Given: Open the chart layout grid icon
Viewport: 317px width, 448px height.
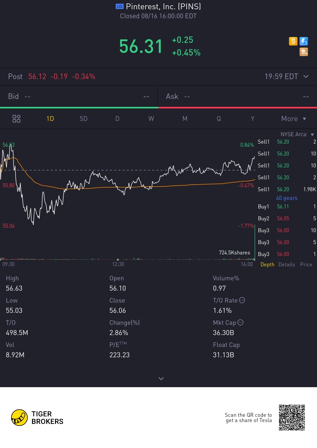Looking at the screenshot, I should tap(16, 119).
